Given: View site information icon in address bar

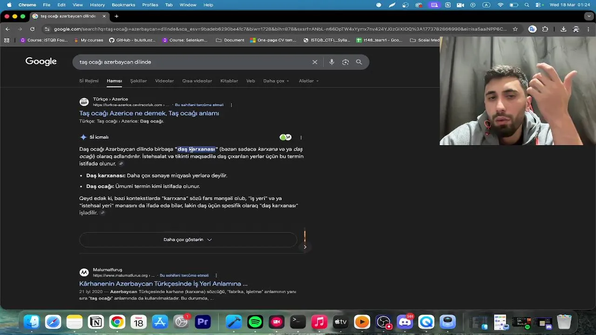Looking at the screenshot, I should [x=47, y=29].
